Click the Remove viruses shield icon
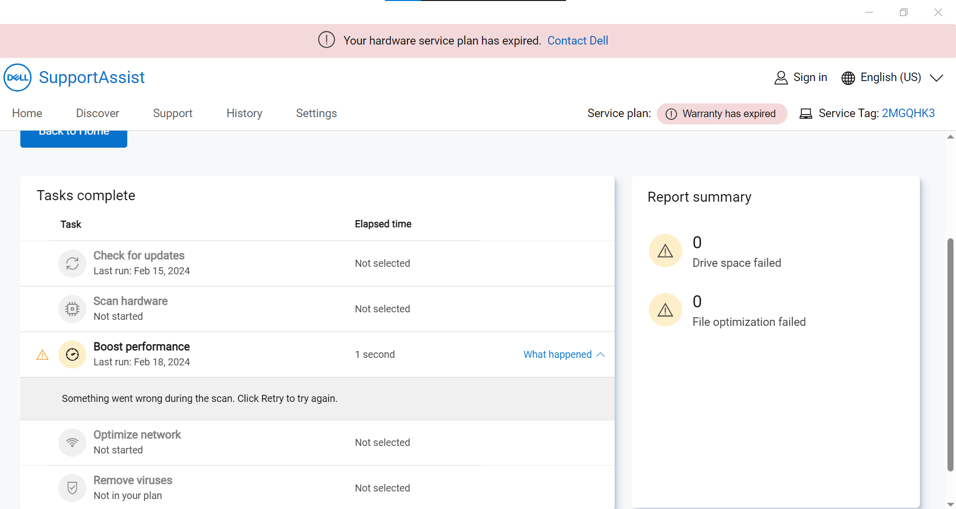The height and width of the screenshot is (509, 956). [73, 487]
